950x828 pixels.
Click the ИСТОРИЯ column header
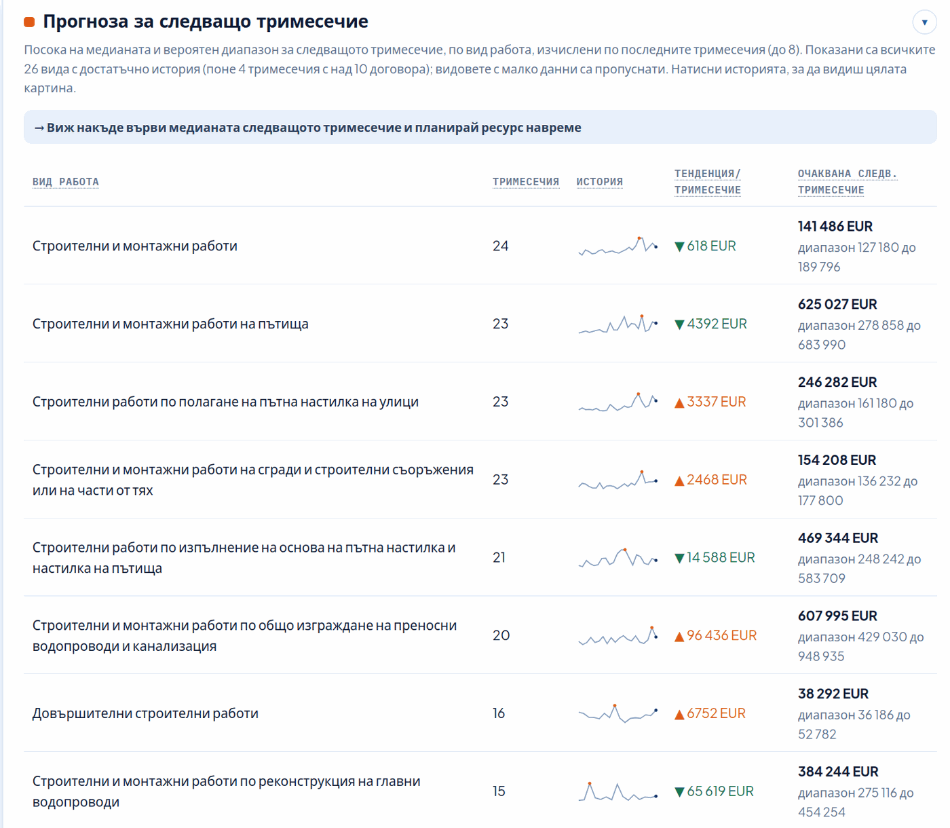(x=600, y=182)
